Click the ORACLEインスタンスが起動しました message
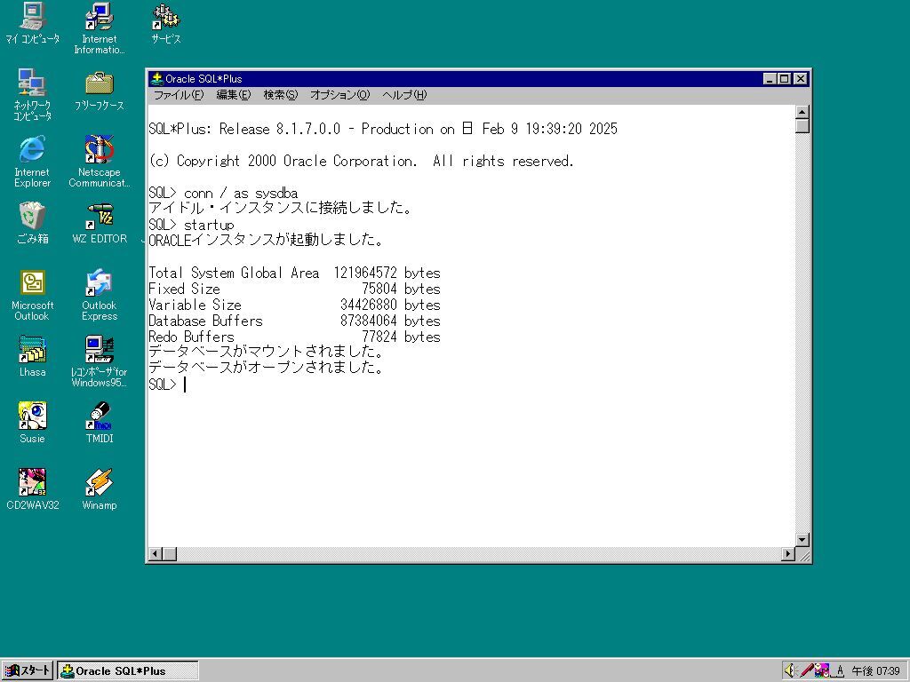 [x=266, y=240]
